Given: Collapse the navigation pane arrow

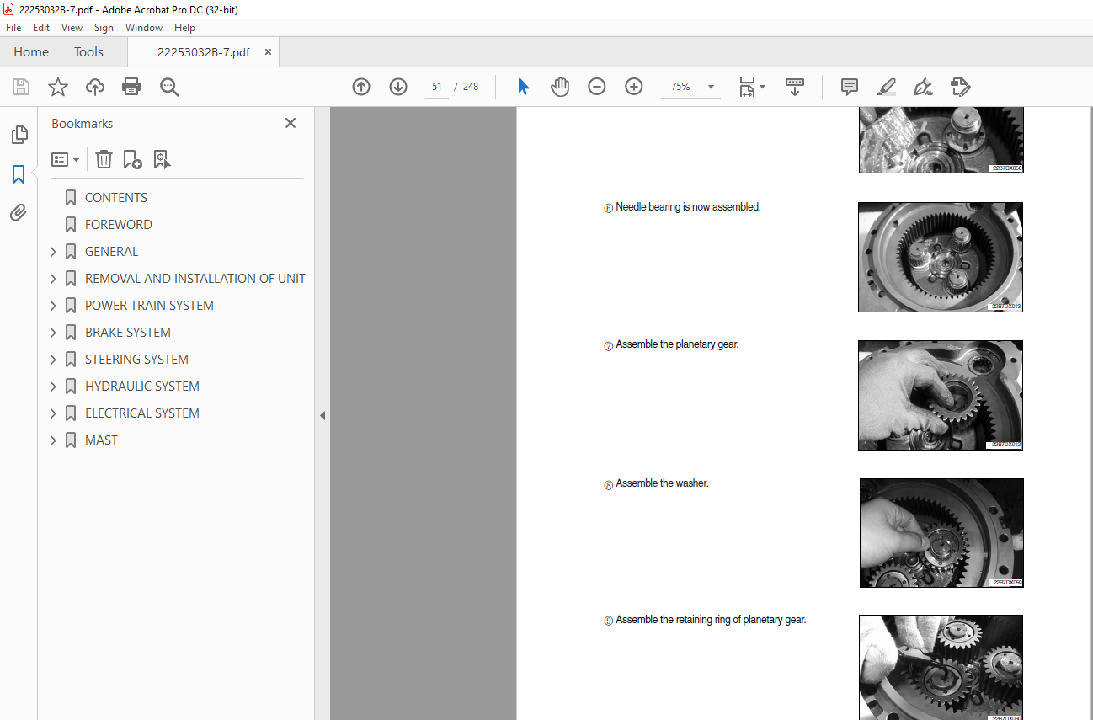Looking at the screenshot, I should click(322, 415).
